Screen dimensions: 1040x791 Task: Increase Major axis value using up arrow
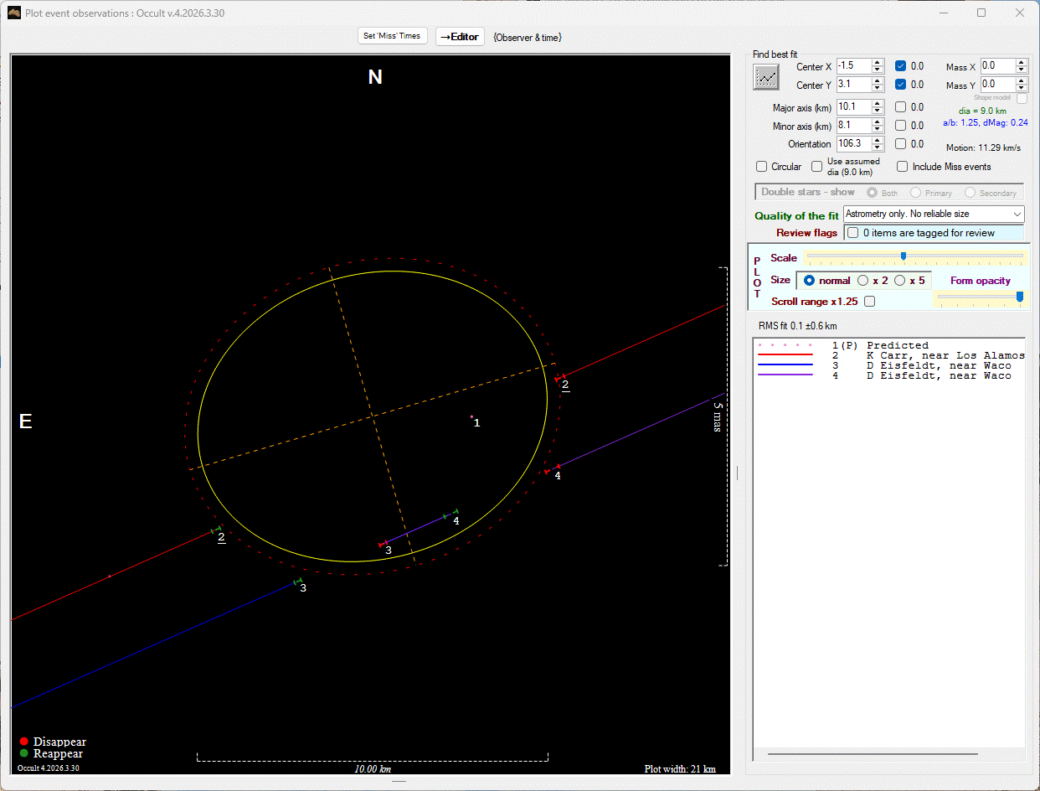pyautogui.click(x=878, y=104)
